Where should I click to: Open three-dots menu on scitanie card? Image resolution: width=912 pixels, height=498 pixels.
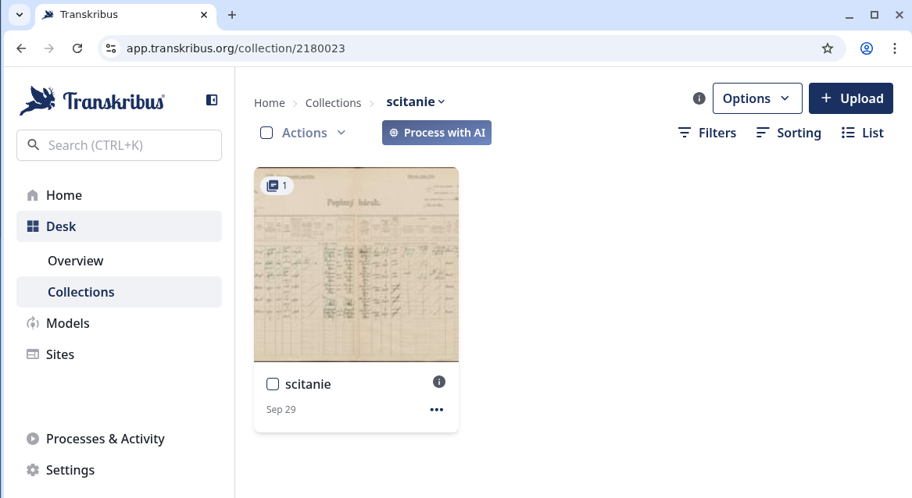pyautogui.click(x=436, y=410)
